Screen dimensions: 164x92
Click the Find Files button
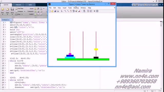(19, 8)
